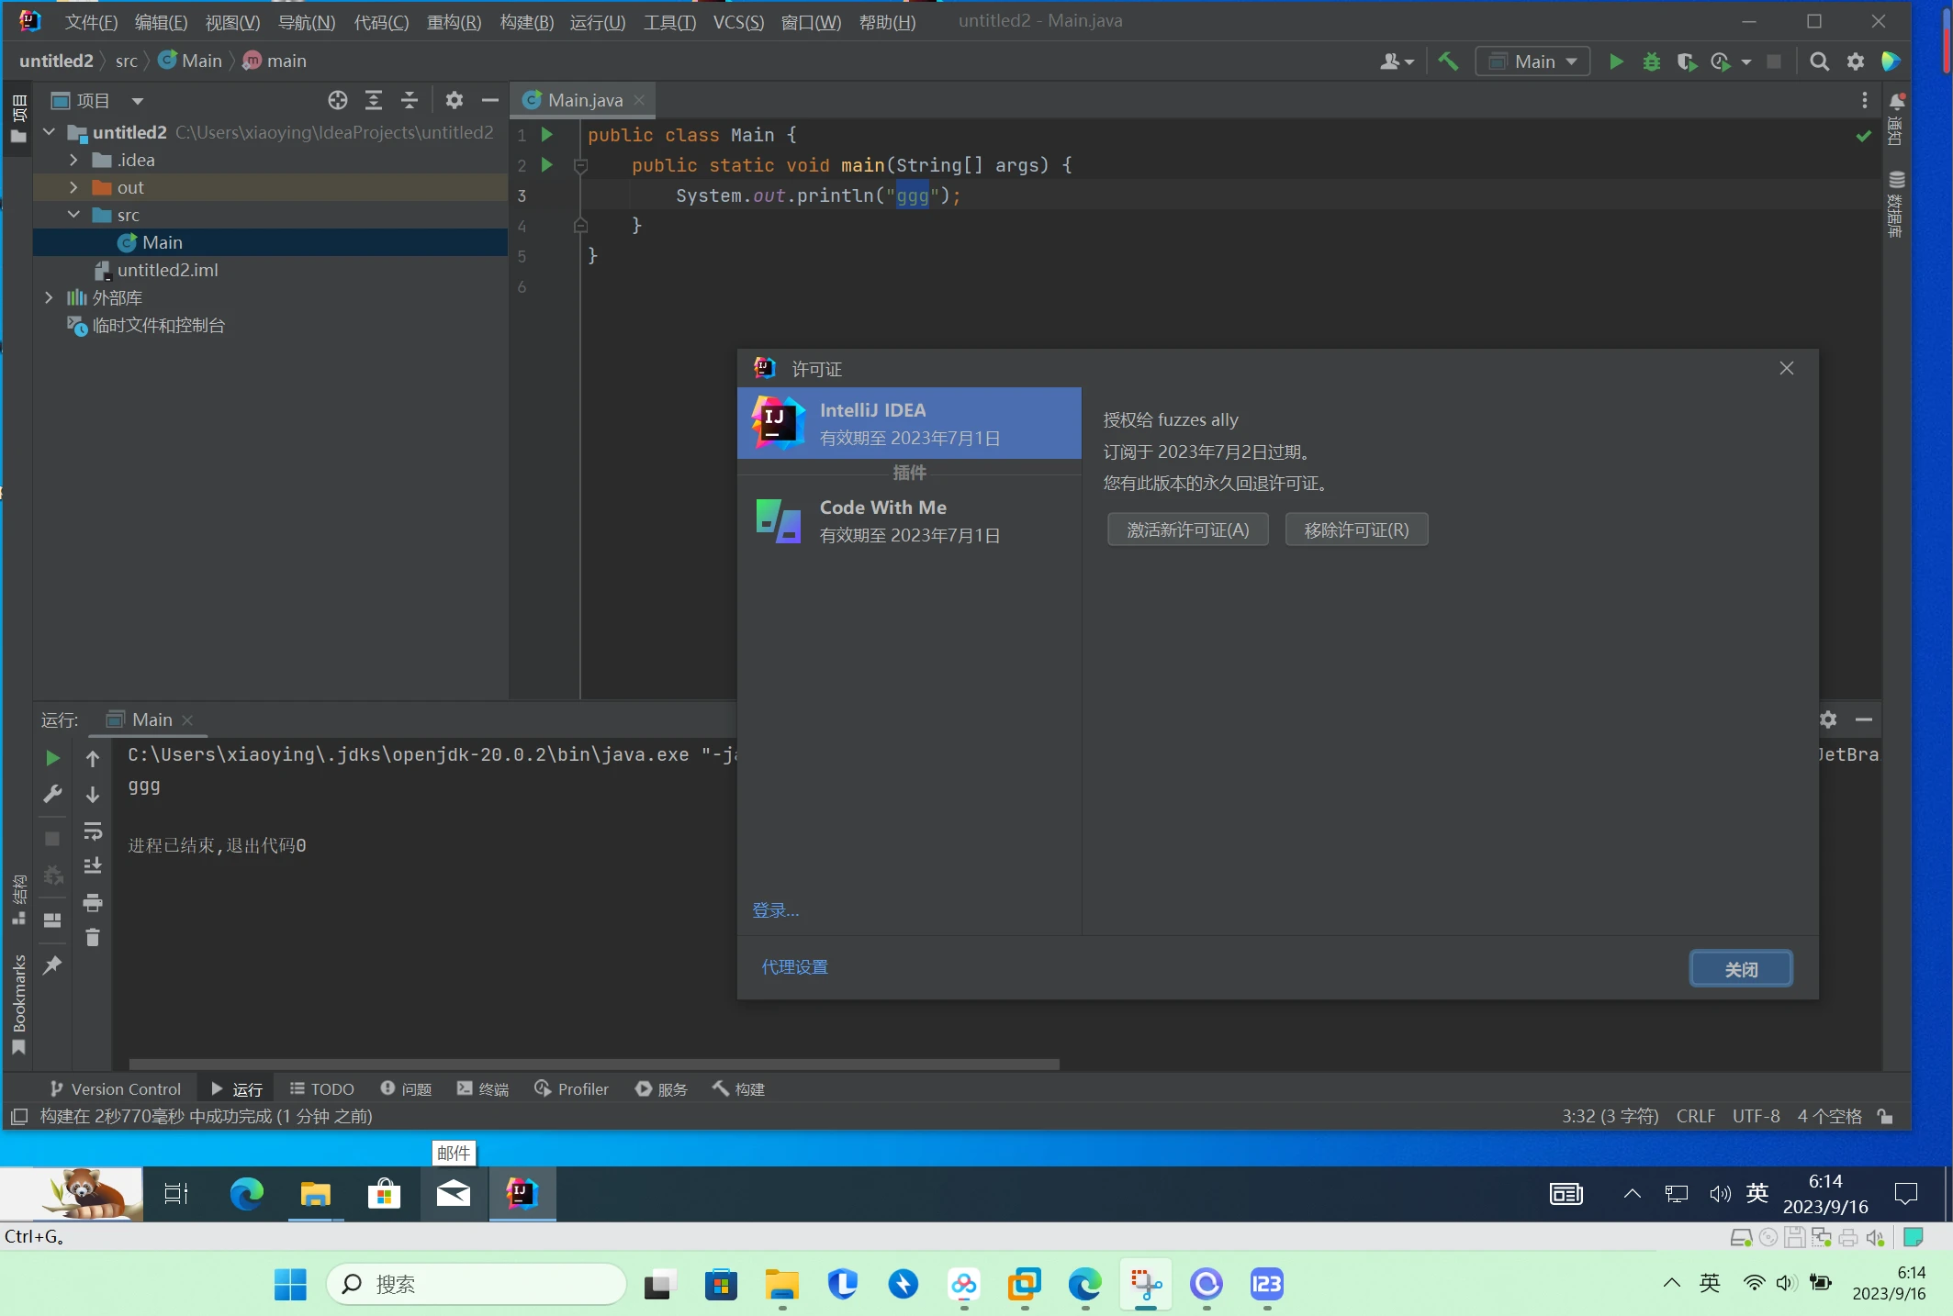This screenshot has height=1316, width=1953.
Task: Open the Profiler tool window tab
Action: point(571,1088)
